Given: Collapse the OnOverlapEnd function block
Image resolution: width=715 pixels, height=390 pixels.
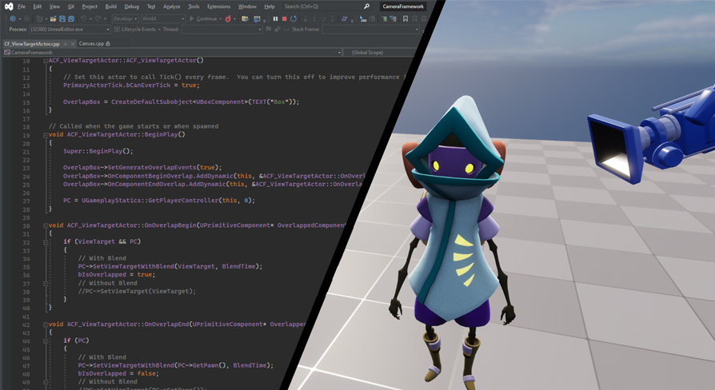Looking at the screenshot, I should (x=46, y=324).
